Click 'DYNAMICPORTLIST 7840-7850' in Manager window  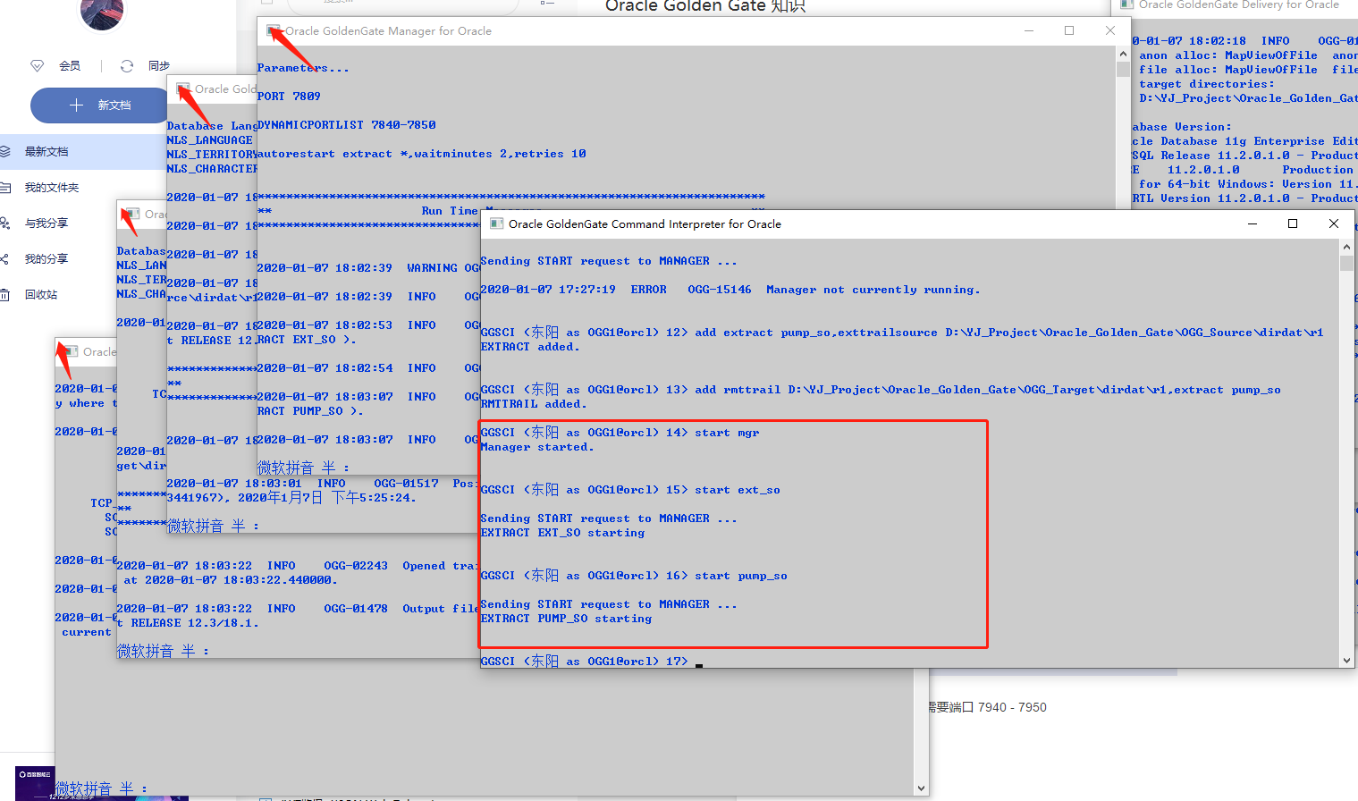[347, 125]
